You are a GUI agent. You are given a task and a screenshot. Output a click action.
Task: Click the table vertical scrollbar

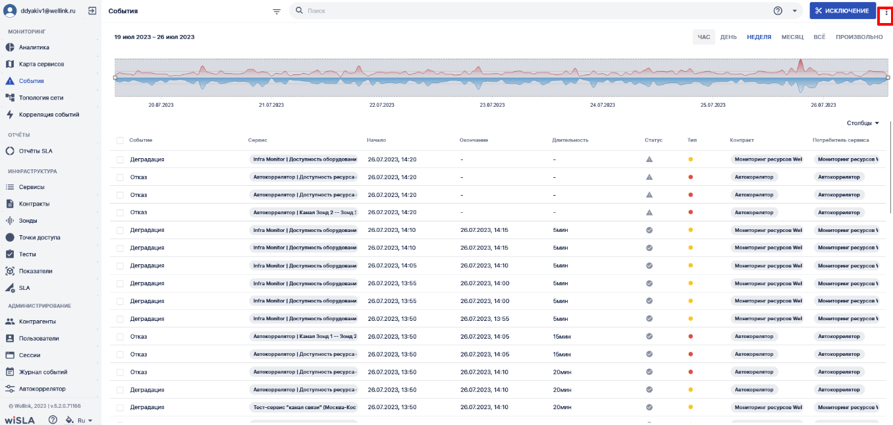coord(890,166)
